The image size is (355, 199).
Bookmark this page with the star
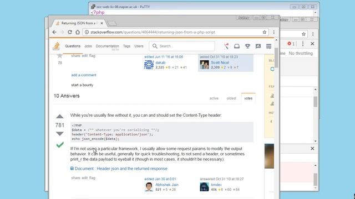coord(265,32)
